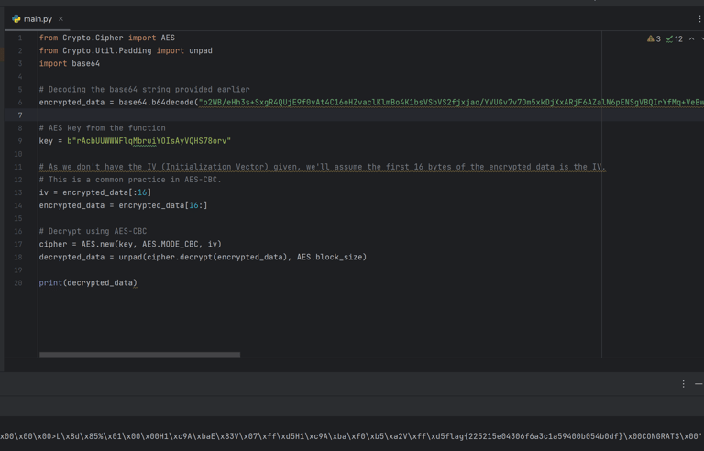Click the typo check indicator showing 12
Image resolution: width=704 pixels, height=451 pixels.
coord(674,39)
